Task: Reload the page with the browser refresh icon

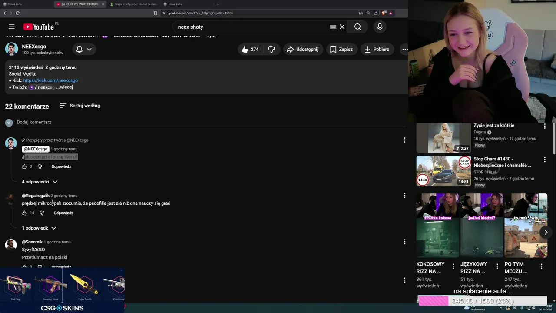Action: (x=17, y=13)
